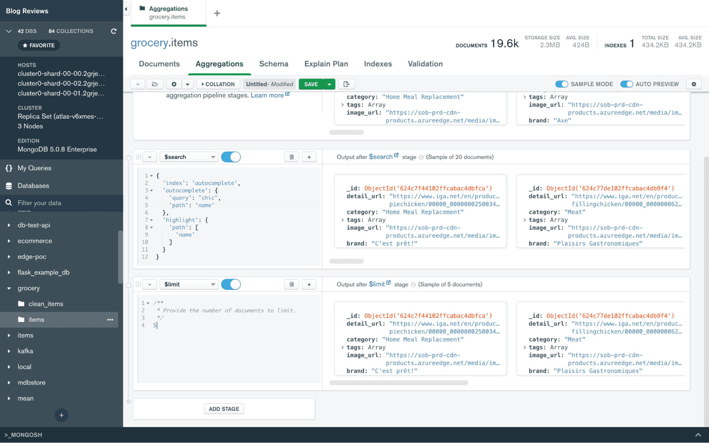Click the import pipeline folder icon
Viewport: 709px width, 443px height.
[155, 84]
